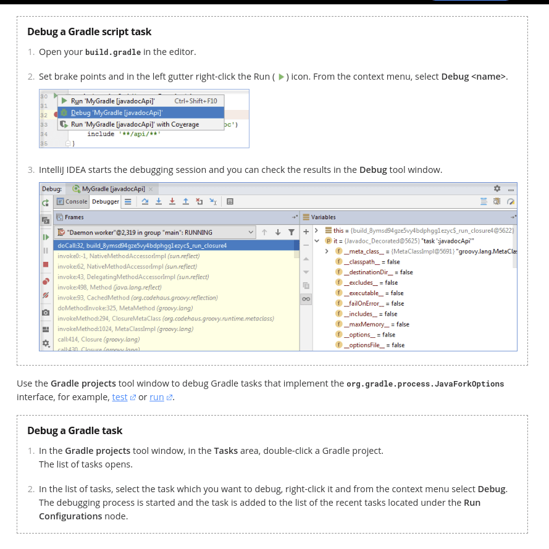549x549 pixels.
Task: Click the Step Over icon
Action: pos(145,202)
